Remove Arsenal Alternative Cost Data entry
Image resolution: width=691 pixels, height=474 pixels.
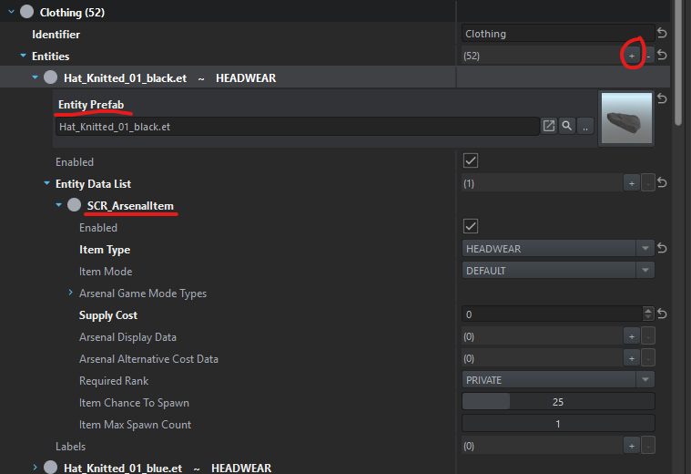pyautogui.click(x=648, y=358)
